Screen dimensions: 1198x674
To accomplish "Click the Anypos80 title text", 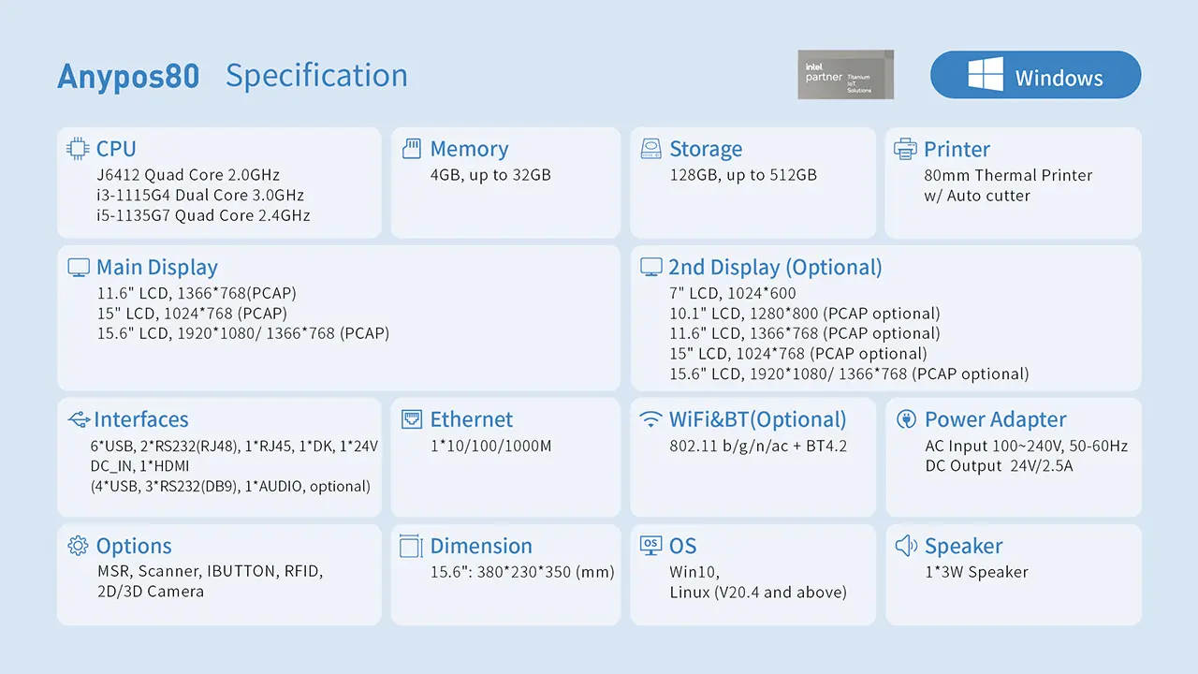I will 128,76.
